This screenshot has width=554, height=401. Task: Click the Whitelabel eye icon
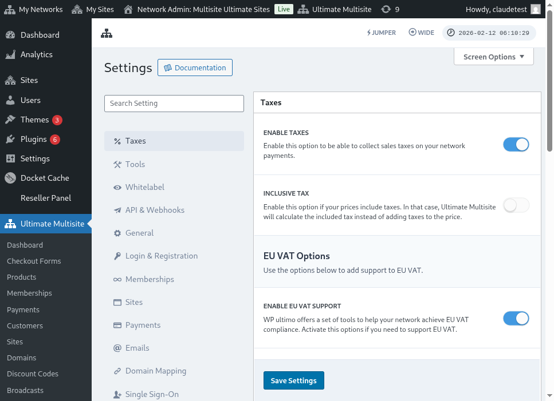point(117,187)
